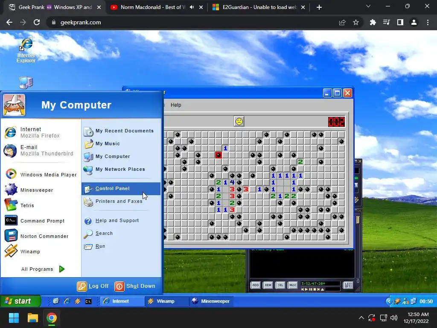Bookmark this page with star icon

[x=356, y=22]
